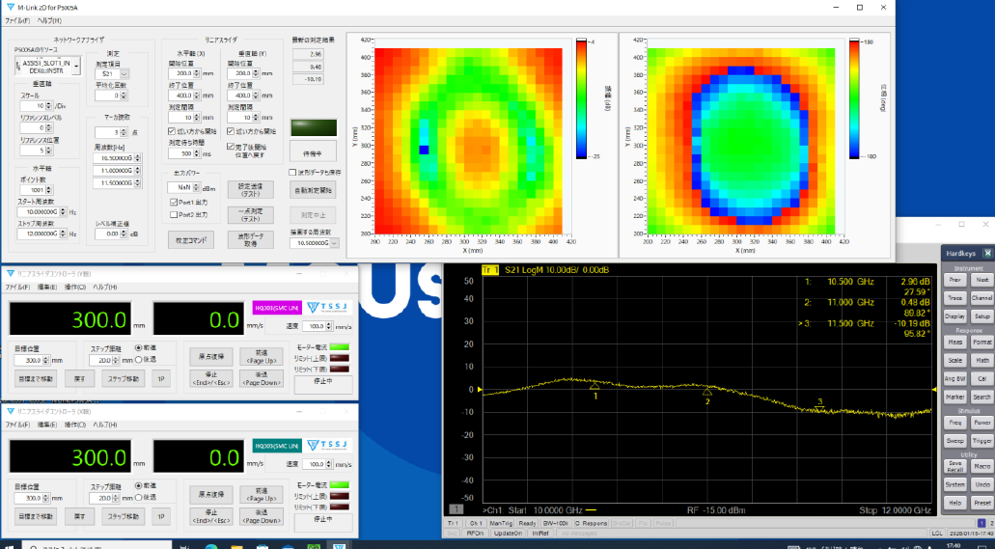Open the Cal hardkey

[x=981, y=378]
